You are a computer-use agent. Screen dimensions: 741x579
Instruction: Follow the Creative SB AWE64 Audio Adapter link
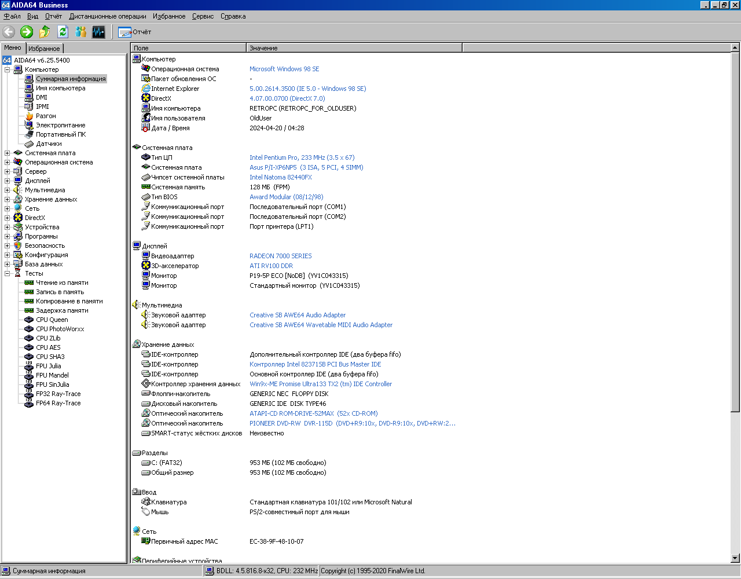[x=298, y=315]
